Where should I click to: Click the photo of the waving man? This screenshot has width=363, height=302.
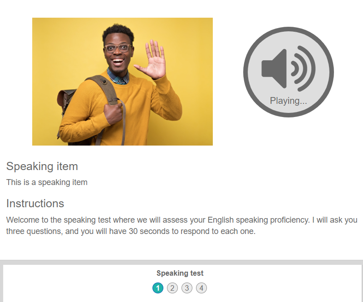pos(123,82)
